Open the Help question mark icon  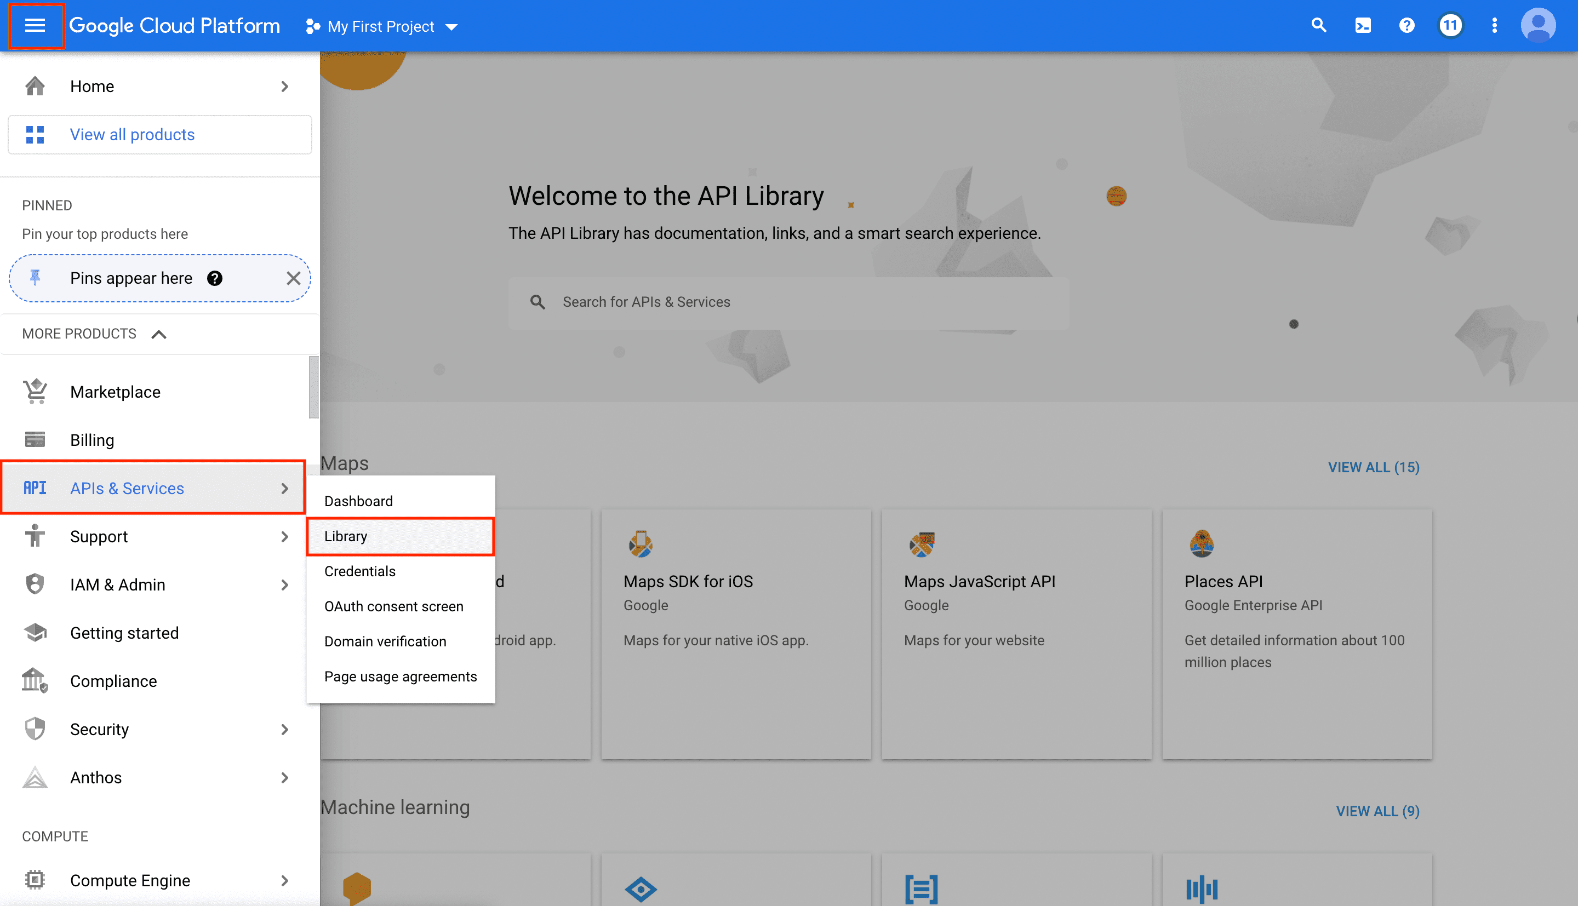click(x=1407, y=26)
